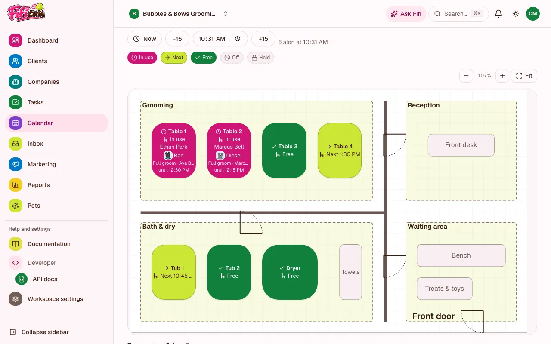The height and width of the screenshot is (344, 551).
Task: Toggle the Off status filter
Action: point(232,58)
